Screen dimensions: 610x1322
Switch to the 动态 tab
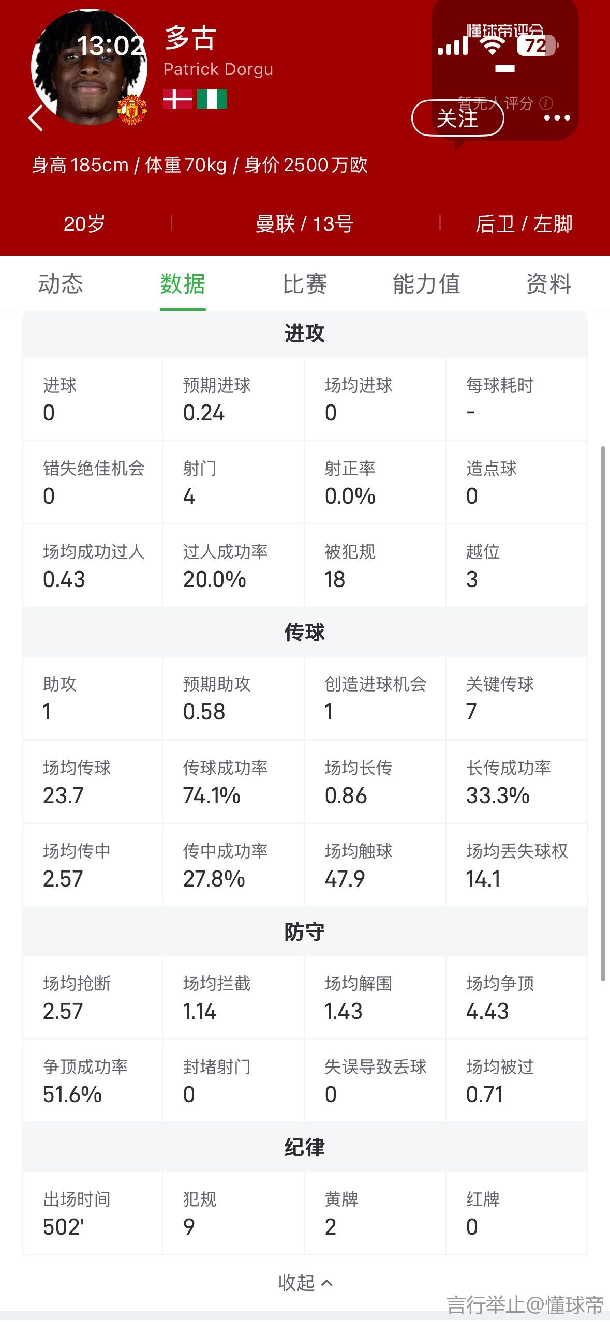(x=61, y=284)
